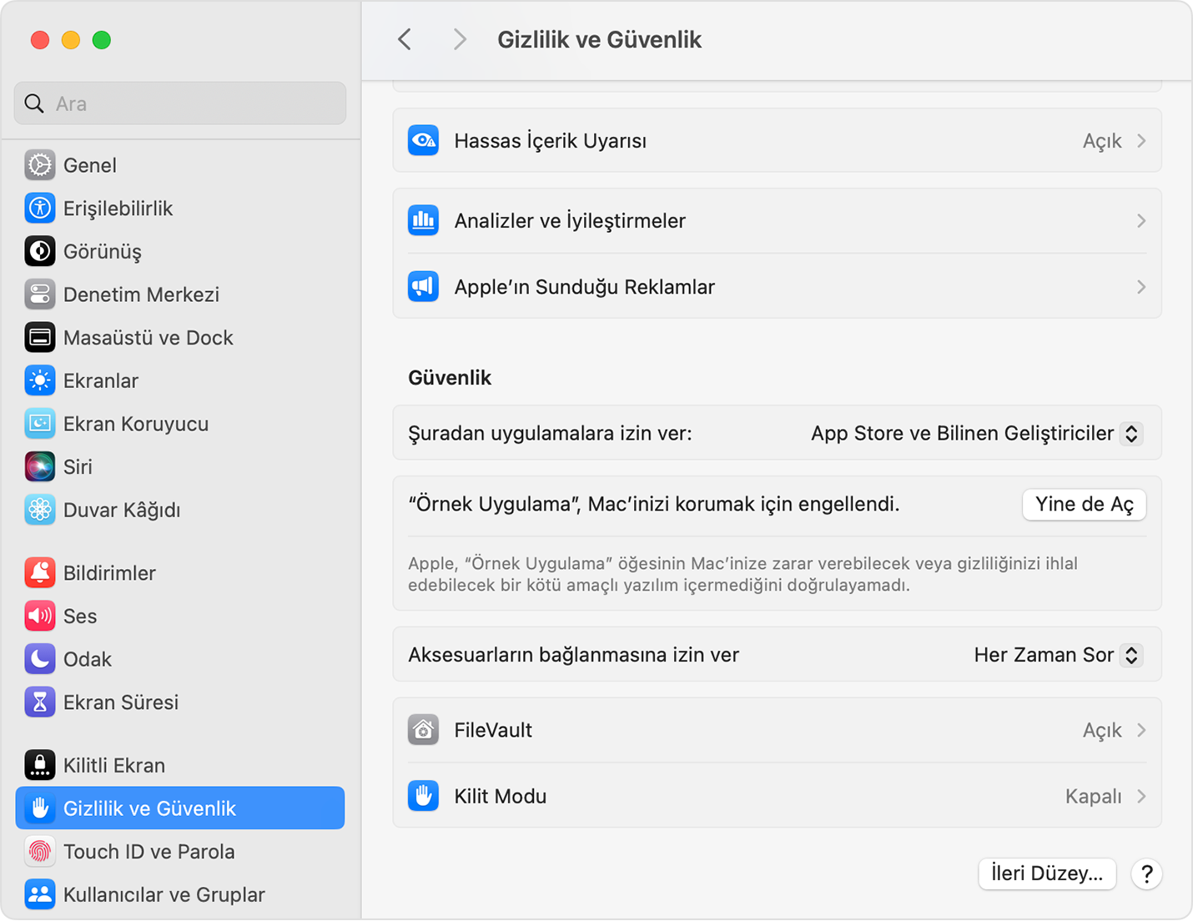The image size is (1193, 921).
Task: Click the Ekran Koruyucu icon
Action: pos(40,424)
